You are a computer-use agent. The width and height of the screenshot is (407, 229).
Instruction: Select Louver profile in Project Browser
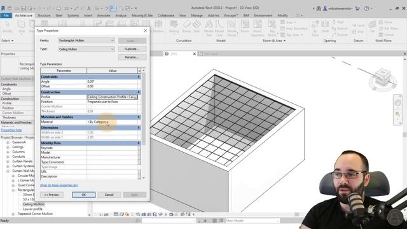(x=32, y=209)
